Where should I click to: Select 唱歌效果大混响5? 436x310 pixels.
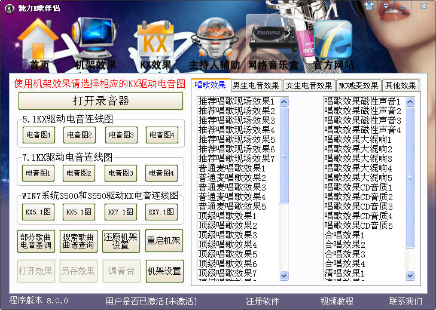tap(358, 177)
